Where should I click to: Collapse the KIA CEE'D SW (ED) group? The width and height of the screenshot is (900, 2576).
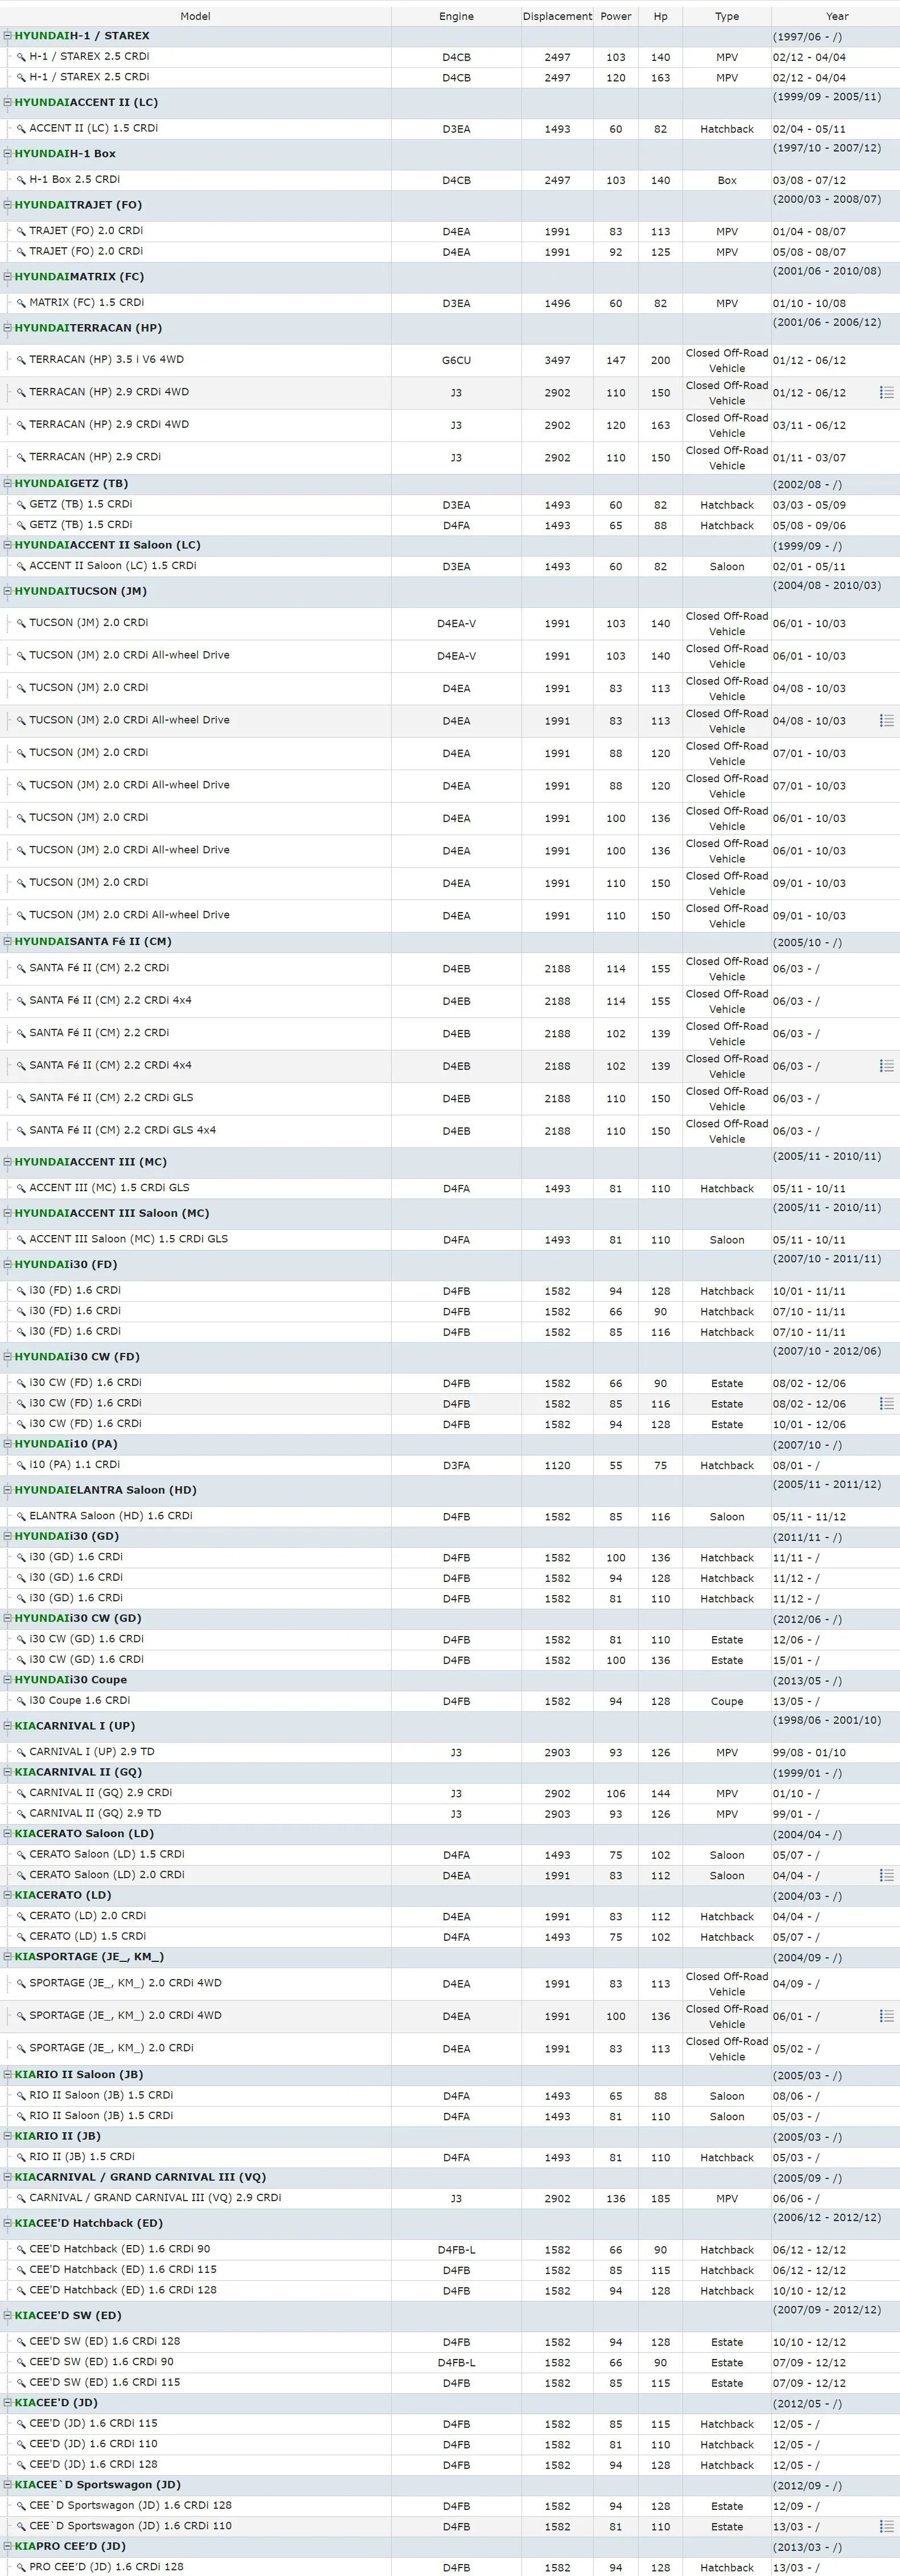click(8, 2316)
